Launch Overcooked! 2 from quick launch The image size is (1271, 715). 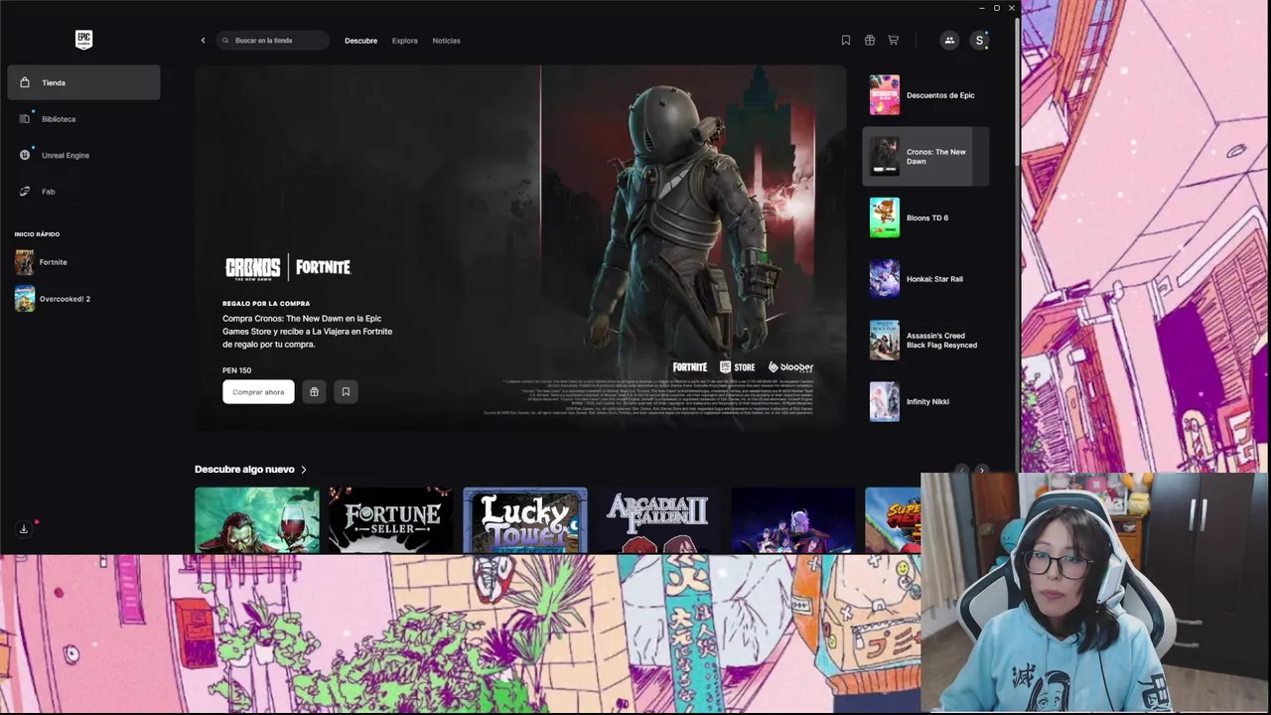click(x=83, y=299)
